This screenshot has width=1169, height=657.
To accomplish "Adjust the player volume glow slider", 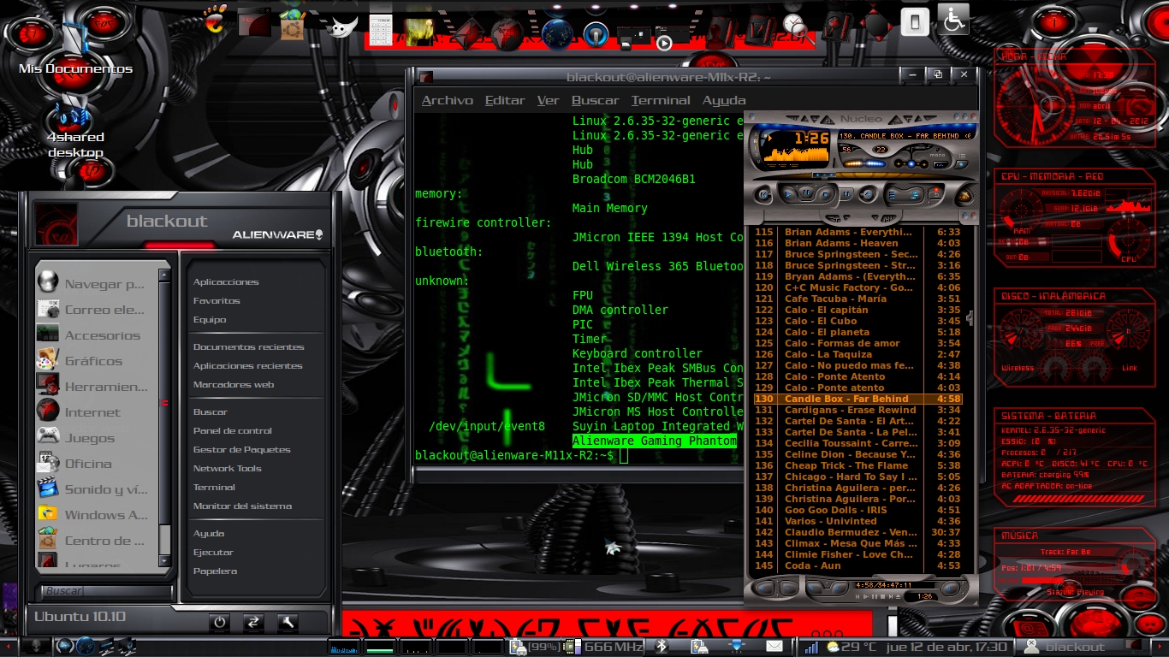I will point(864,163).
